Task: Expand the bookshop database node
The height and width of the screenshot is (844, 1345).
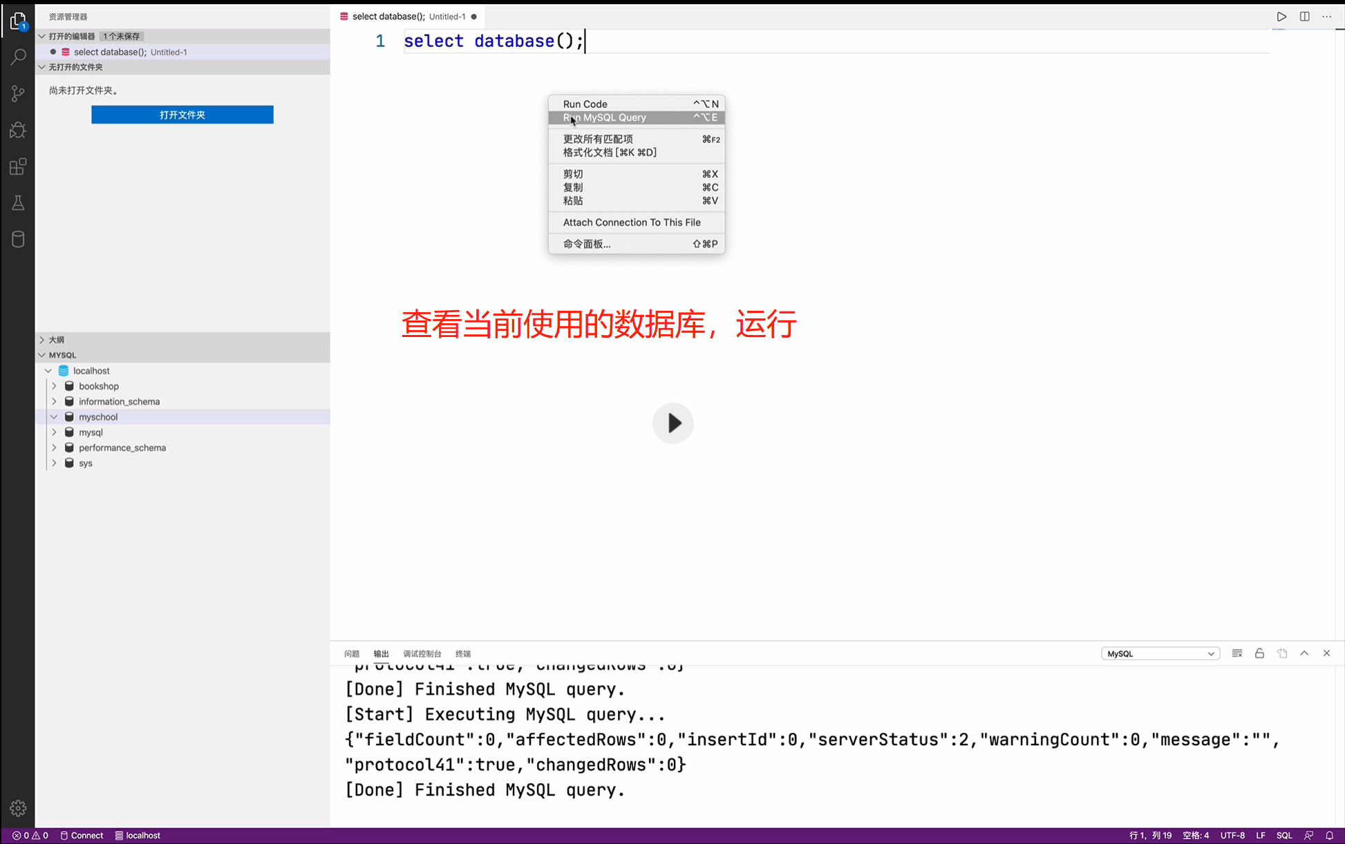Action: 54,386
